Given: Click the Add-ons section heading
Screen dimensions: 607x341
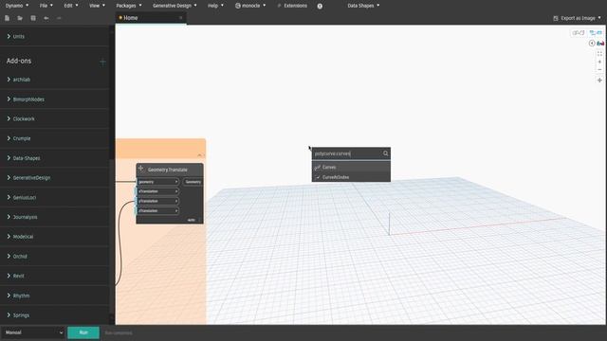Looking at the screenshot, I should (x=19, y=61).
